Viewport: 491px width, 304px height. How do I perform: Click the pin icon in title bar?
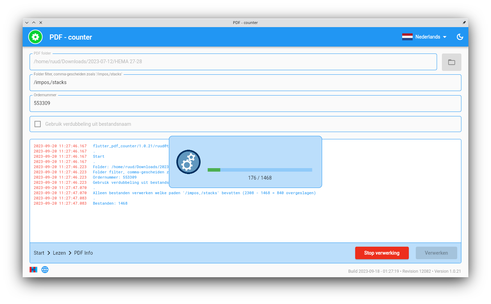coord(464,23)
